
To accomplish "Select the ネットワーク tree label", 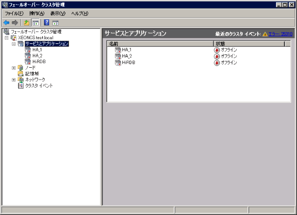I will coord(35,79).
